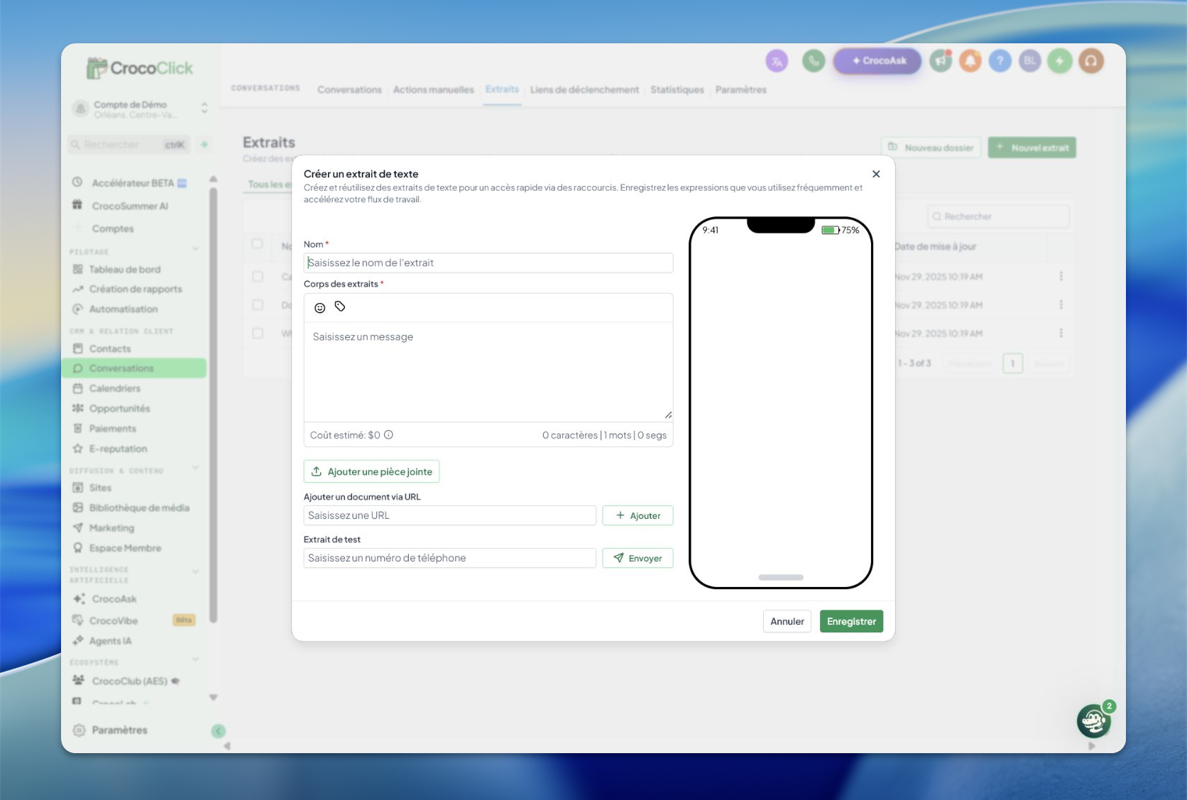
Task: Switch to the Statistiques tab
Action: (x=677, y=90)
